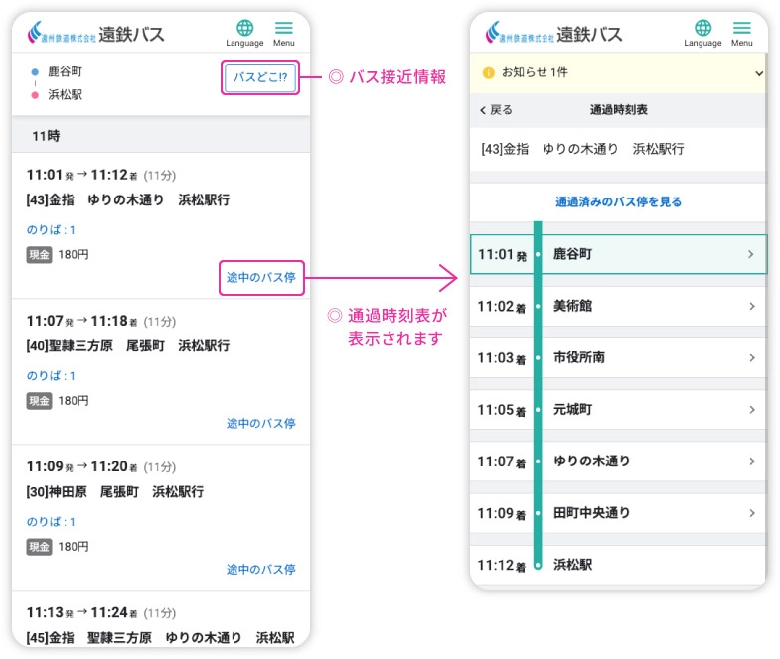780x659 pixels.
Task: Select the 市役所南 stop row
Action: 618,358
